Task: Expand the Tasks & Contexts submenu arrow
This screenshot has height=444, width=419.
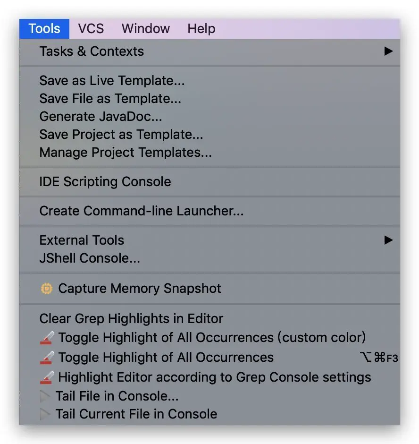Action: (388, 51)
